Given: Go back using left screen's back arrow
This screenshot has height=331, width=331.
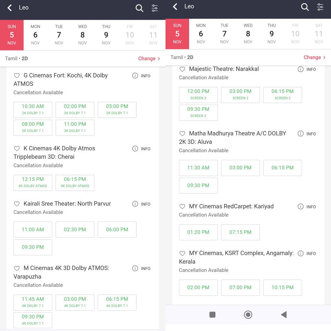Looking at the screenshot, I should (x=9, y=8).
